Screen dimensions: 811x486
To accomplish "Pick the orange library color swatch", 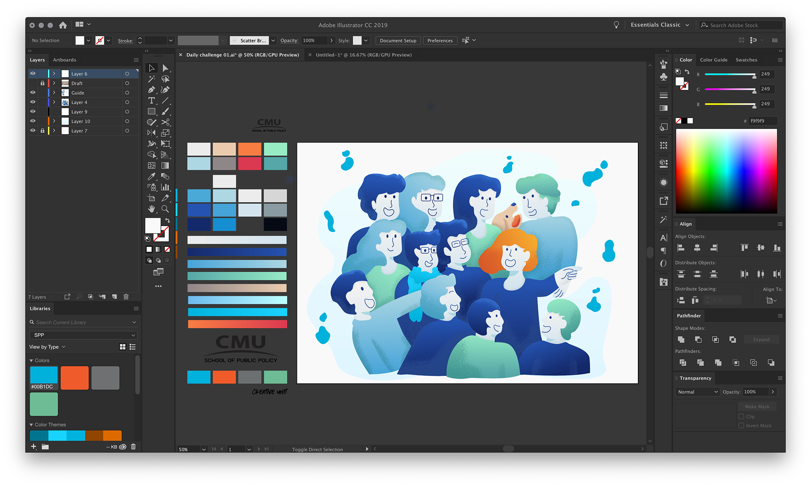I will [74, 378].
